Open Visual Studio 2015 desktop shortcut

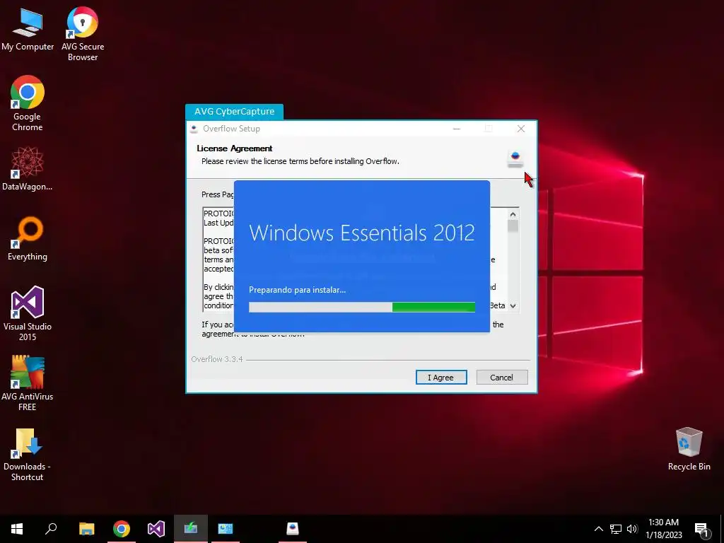(28, 313)
